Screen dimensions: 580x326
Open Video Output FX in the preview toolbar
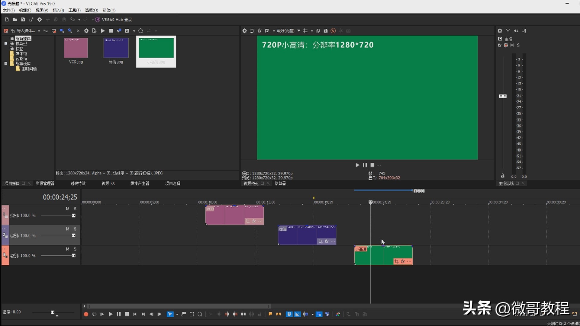point(259,30)
